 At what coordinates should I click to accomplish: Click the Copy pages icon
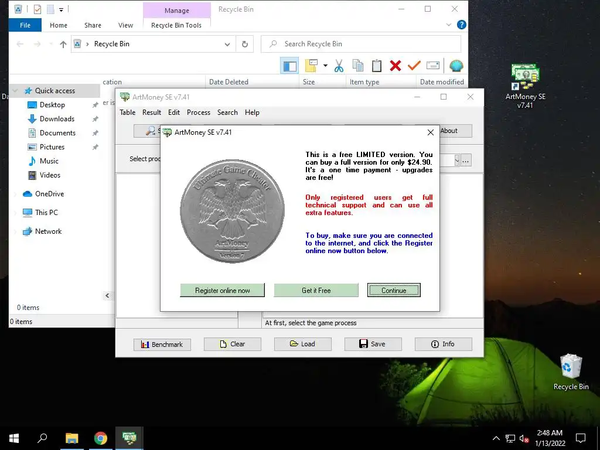coord(358,66)
